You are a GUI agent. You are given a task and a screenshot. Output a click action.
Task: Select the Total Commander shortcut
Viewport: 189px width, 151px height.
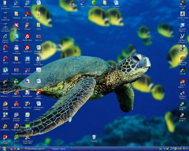point(16,49)
